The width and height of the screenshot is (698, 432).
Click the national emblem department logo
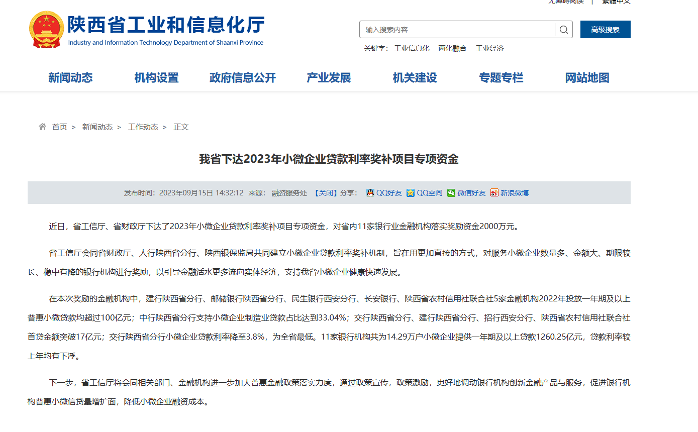click(x=46, y=29)
